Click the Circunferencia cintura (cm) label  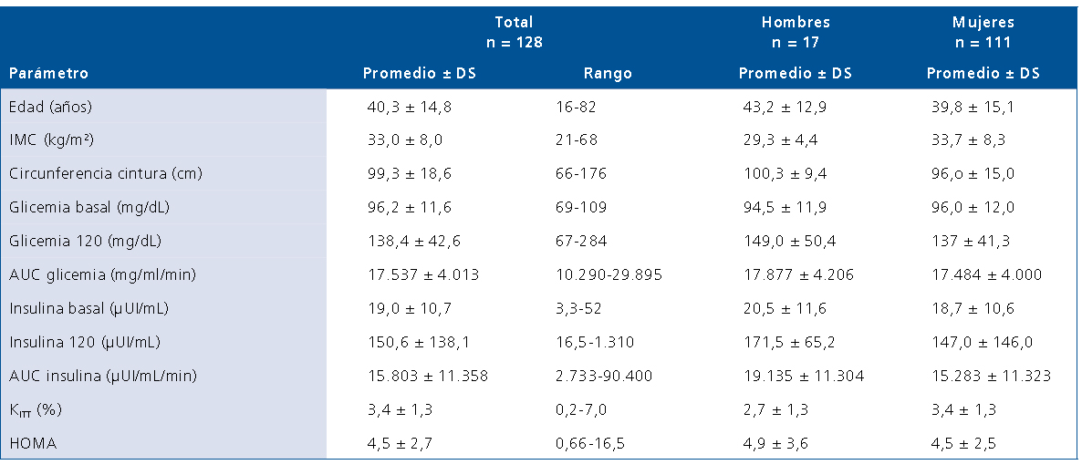[105, 174]
